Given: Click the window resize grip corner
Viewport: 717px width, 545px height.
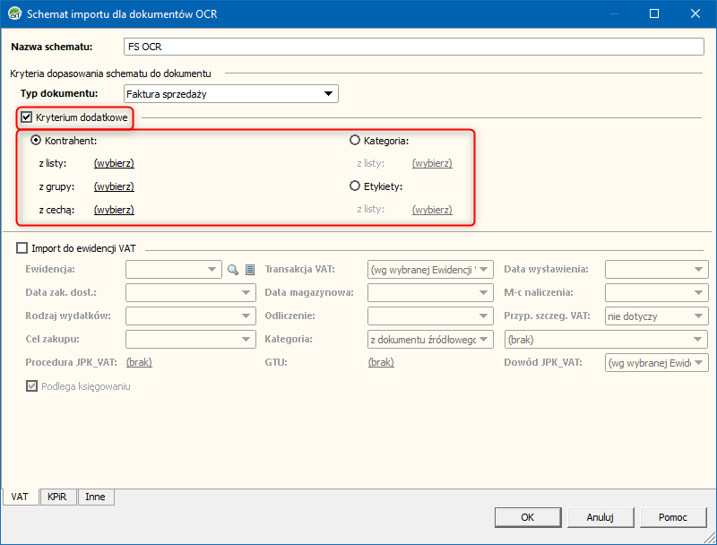Looking at the screenshot, I should [x=711, y=538].
